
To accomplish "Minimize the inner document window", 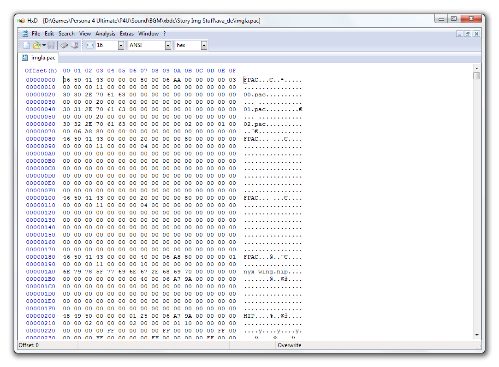I will click(x=459, y=34).
